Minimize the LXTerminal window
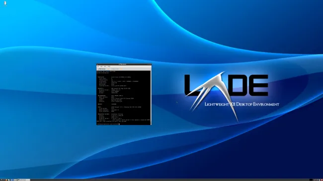The height and width of the screenshot is (181, 323). [x=147, y=64]
